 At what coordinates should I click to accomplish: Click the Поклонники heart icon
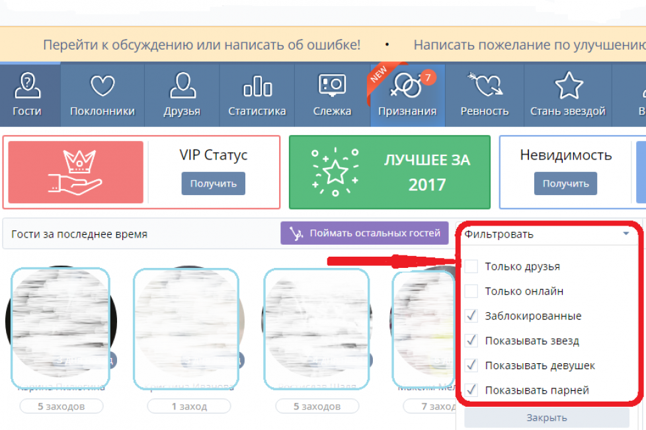[x=102, y=86]
